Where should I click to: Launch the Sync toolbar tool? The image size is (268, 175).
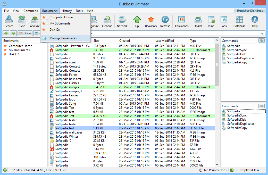coord(22,22)
